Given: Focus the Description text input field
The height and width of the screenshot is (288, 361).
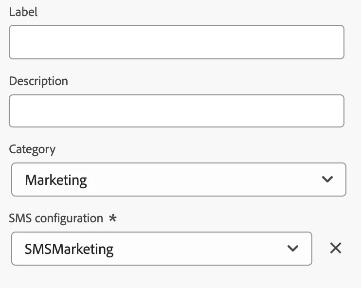Looking at the screenshot, I should click(177, 111).
